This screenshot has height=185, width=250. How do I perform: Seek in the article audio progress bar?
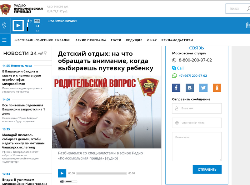pyautogui.click(x=102, y=173)
